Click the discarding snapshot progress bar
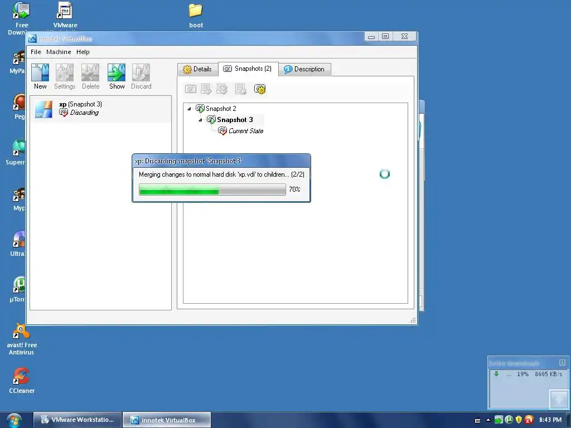Image resolution: width=571 pixels, height=428 pixels. pos(212,189)
